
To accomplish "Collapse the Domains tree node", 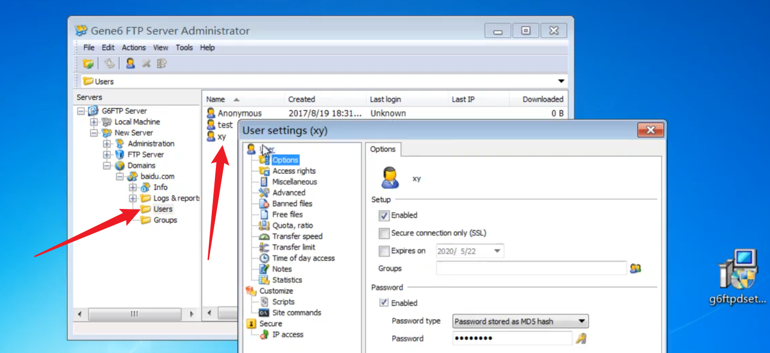I will pos(107,166).
